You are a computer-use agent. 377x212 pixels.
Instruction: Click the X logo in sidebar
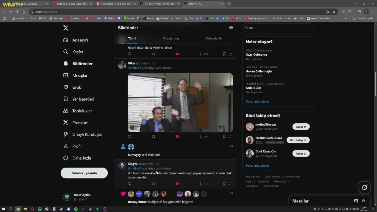(66, 28)
